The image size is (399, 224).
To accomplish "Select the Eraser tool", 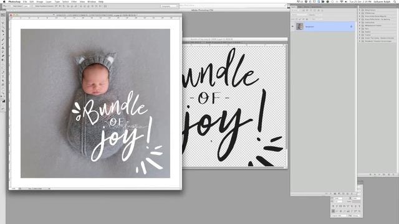I will click(x=3, y=56).
